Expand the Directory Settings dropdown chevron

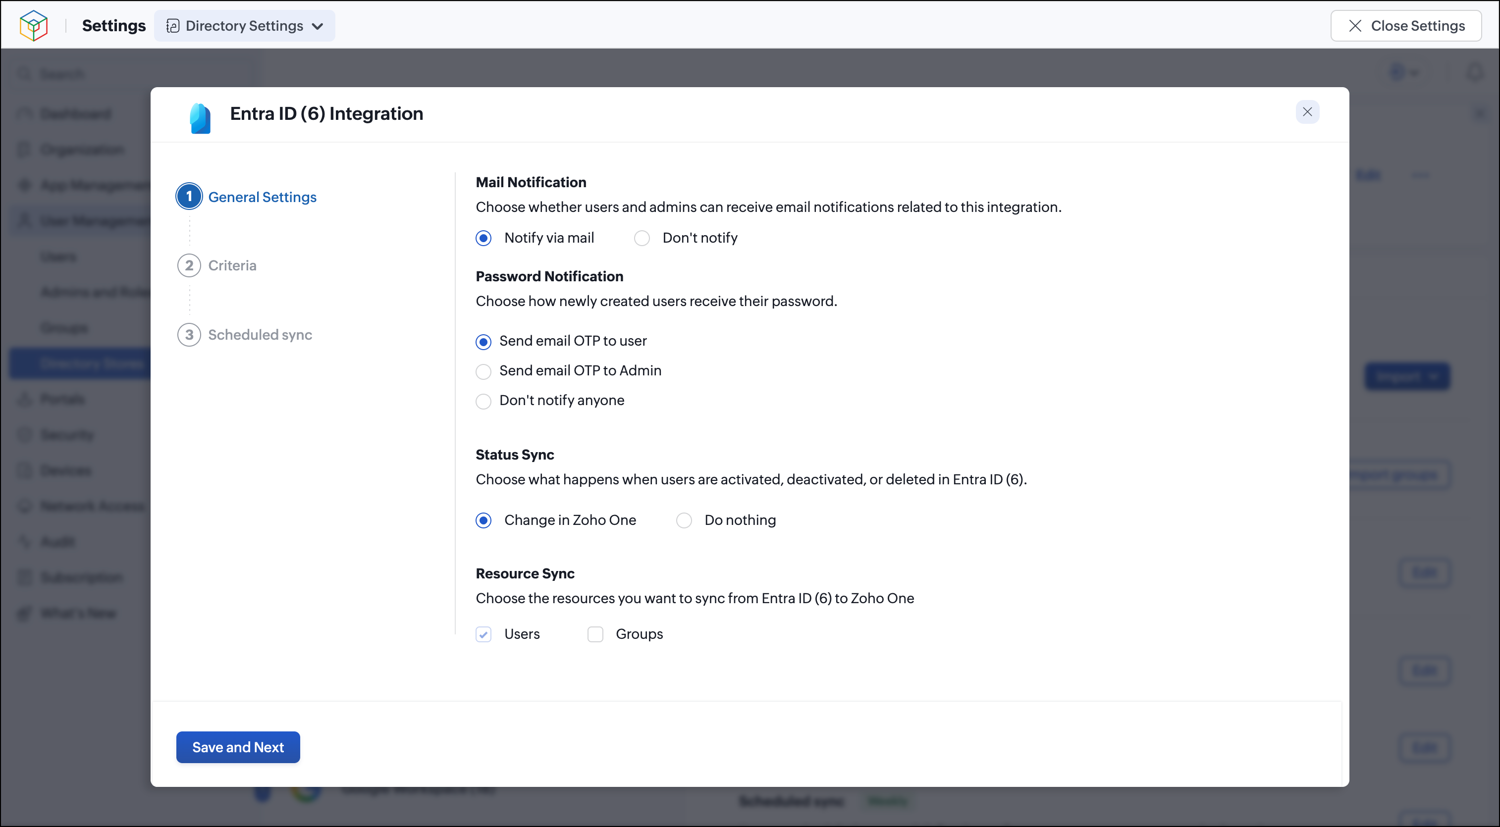(318, 26)
